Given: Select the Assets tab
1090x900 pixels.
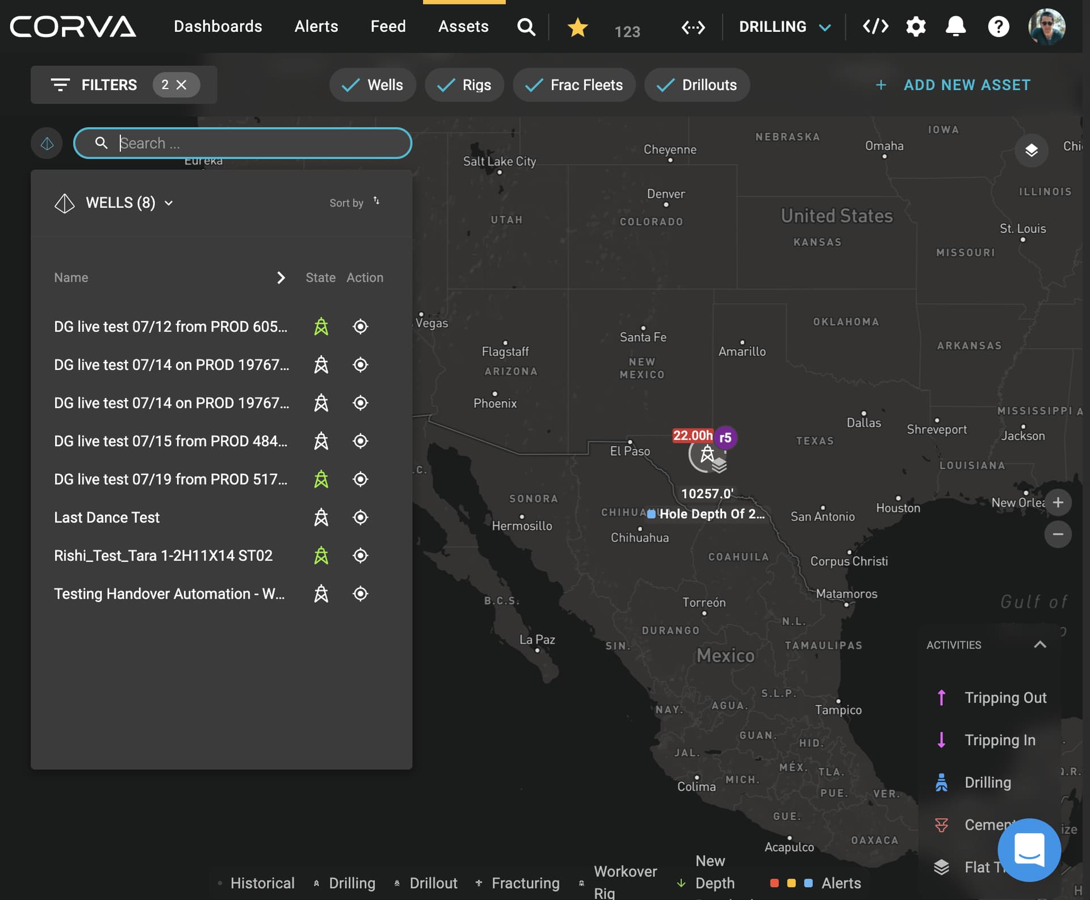Looking at the screenshot, I should pos(463,27).
